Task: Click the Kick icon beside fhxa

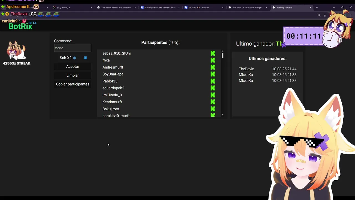Action: click(x=213, y=60)
